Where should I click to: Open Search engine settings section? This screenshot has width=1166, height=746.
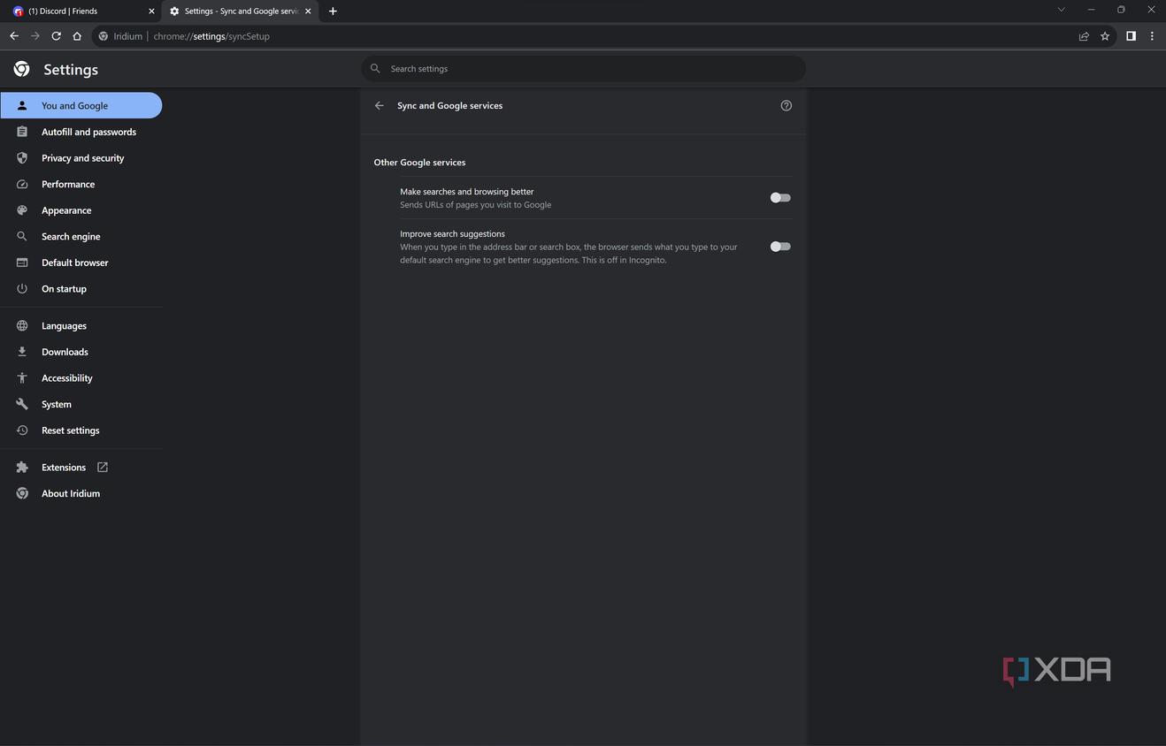coord(81,237)
